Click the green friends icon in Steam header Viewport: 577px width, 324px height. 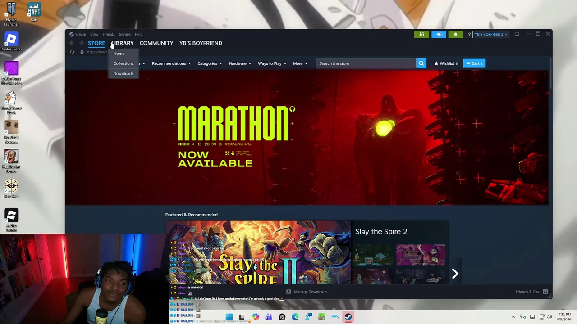coord(421,34)
